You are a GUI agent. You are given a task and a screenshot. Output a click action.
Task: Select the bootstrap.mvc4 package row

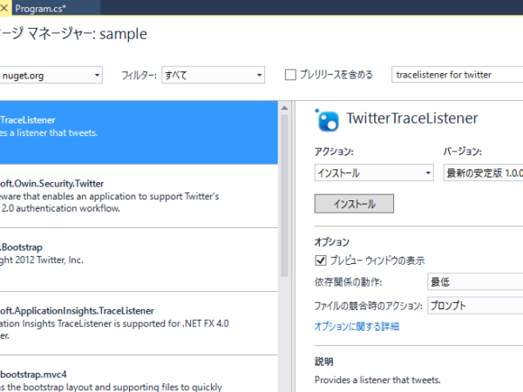point(139,374)
